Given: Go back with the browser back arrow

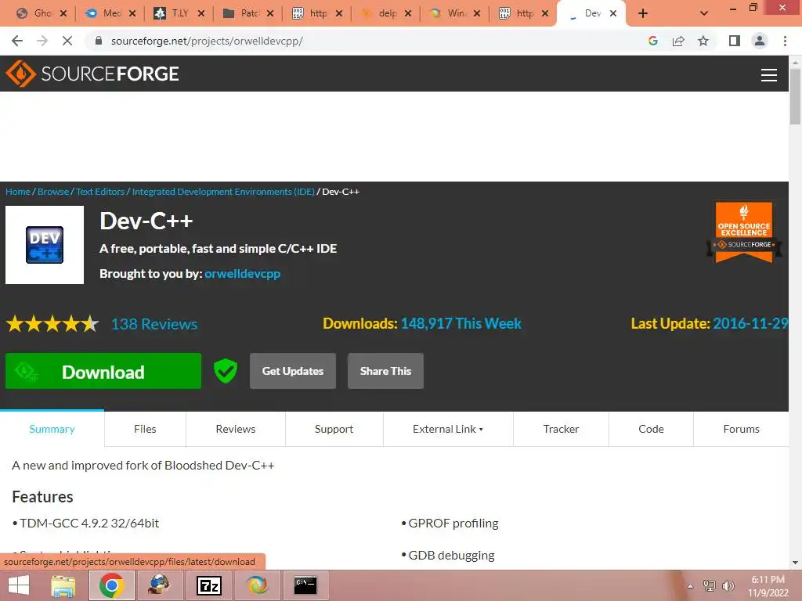Looking at the screenshot, I should 17,41.
